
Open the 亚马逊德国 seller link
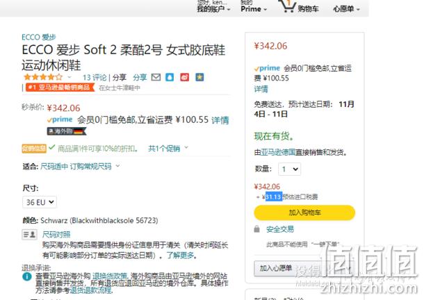pyautogui.click(x=278, y=153)
